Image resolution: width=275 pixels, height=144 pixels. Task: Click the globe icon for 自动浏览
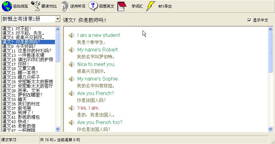(7, 6)
